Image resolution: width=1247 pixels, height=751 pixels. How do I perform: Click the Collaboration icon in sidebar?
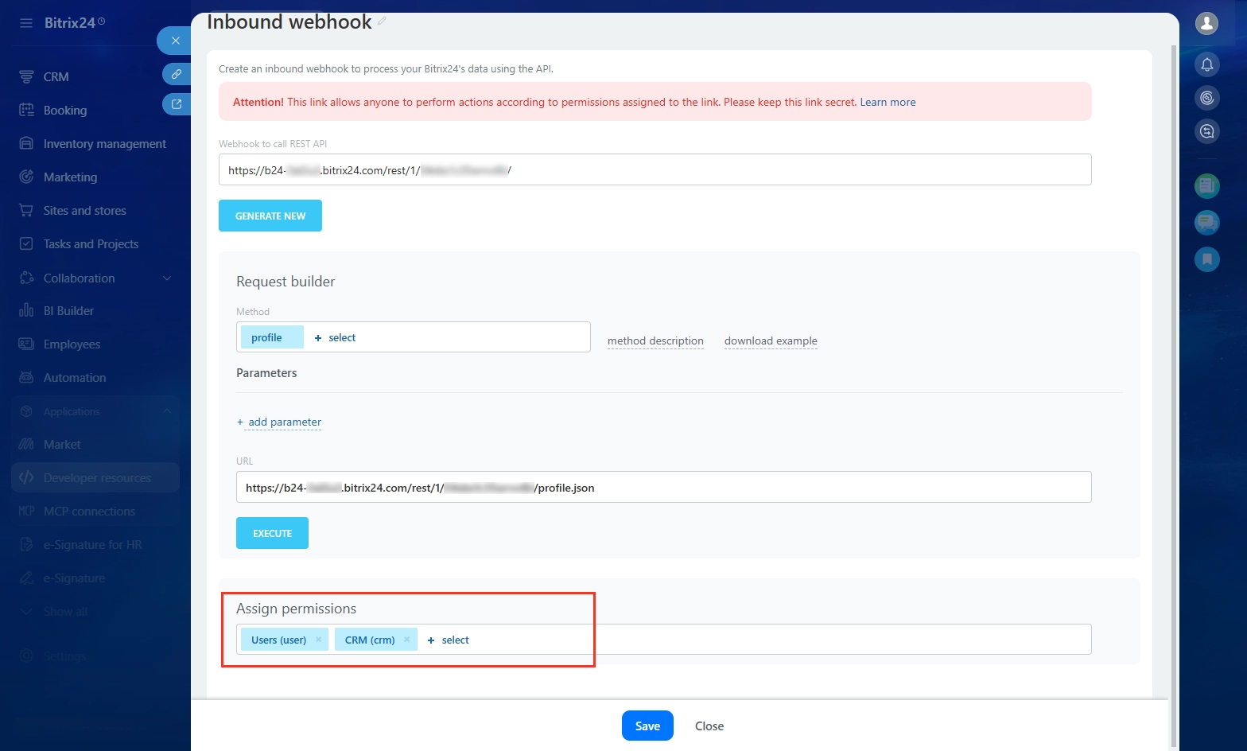[x=26, y=278]
